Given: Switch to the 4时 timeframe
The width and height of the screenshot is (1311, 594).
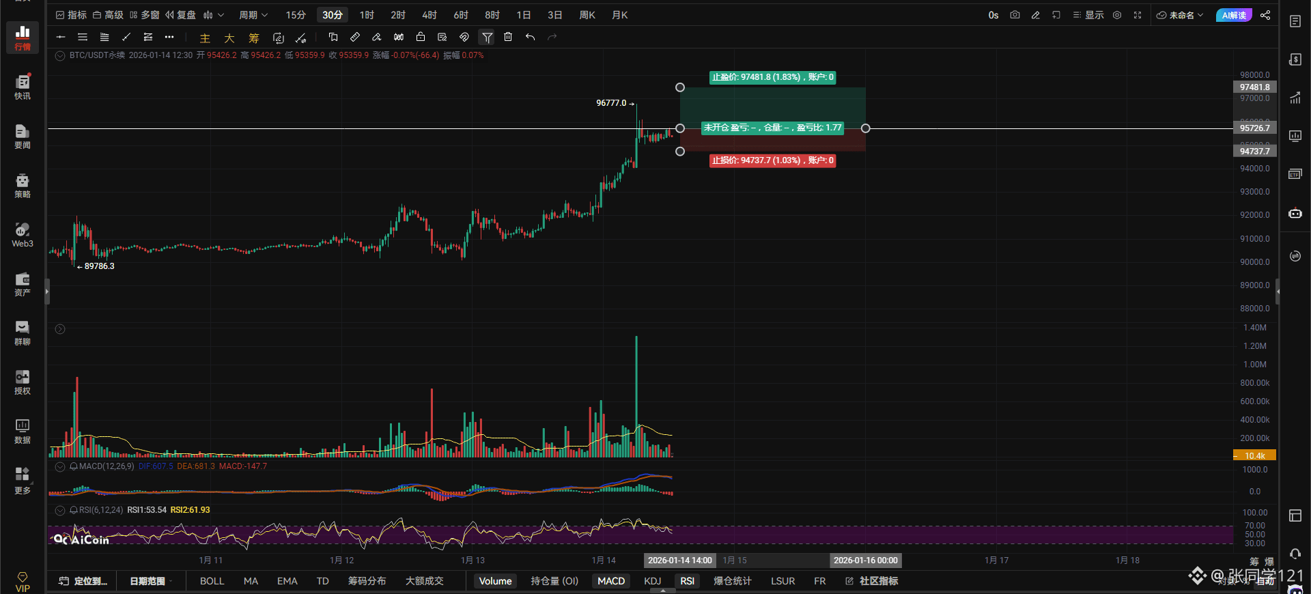Looking at the screenshot, I should coord(429,15).
